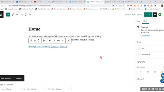Reload the page in the browser

coord(6,6)
